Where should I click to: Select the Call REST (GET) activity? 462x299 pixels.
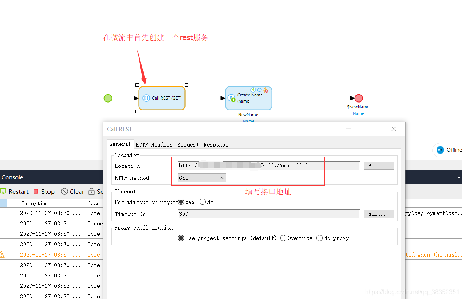coord(162,98)
